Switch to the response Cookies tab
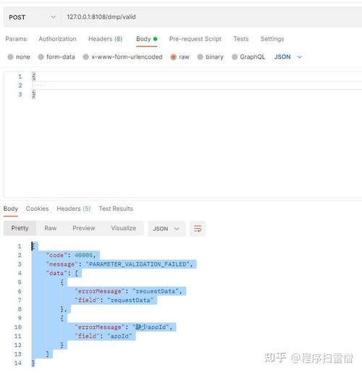 38,209
